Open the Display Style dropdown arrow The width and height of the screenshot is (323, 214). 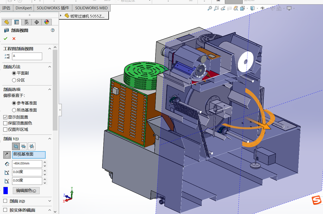click(x=257, y=8)
